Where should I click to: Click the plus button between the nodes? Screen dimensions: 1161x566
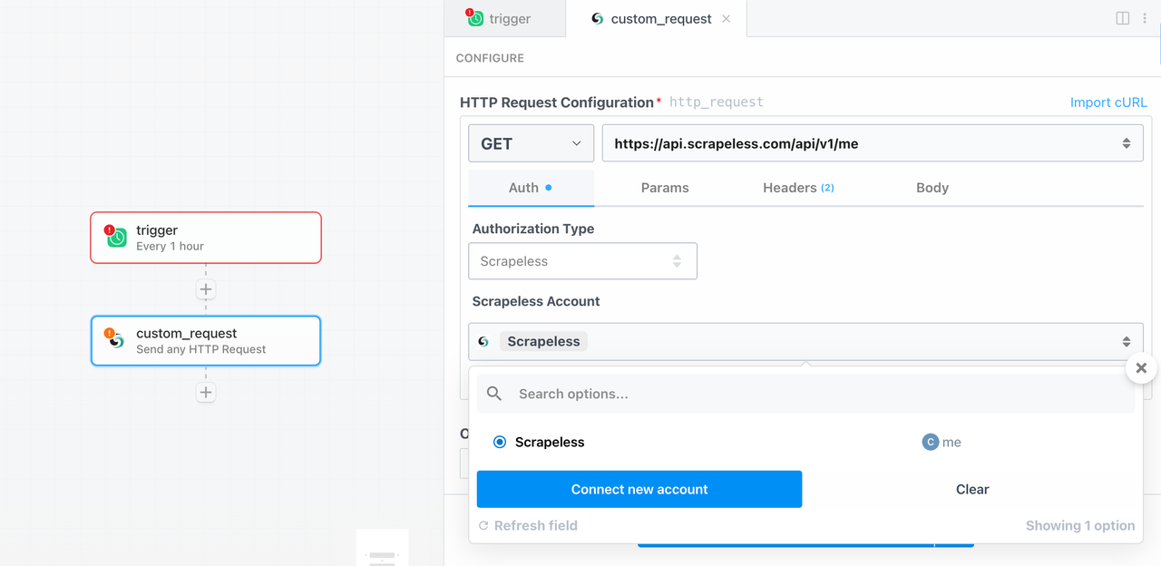[206, 289]
